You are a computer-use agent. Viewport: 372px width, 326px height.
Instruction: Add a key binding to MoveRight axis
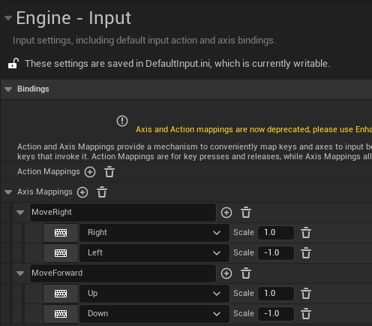pos(226,213)
